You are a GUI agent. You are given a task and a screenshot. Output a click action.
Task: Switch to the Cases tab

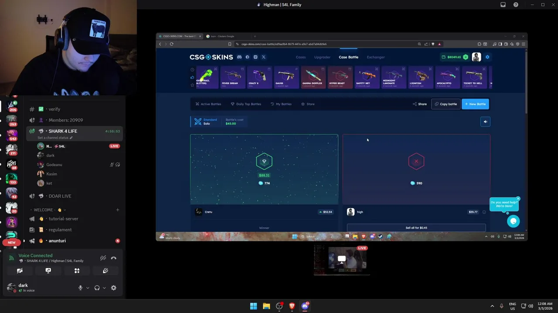(301, 57)
